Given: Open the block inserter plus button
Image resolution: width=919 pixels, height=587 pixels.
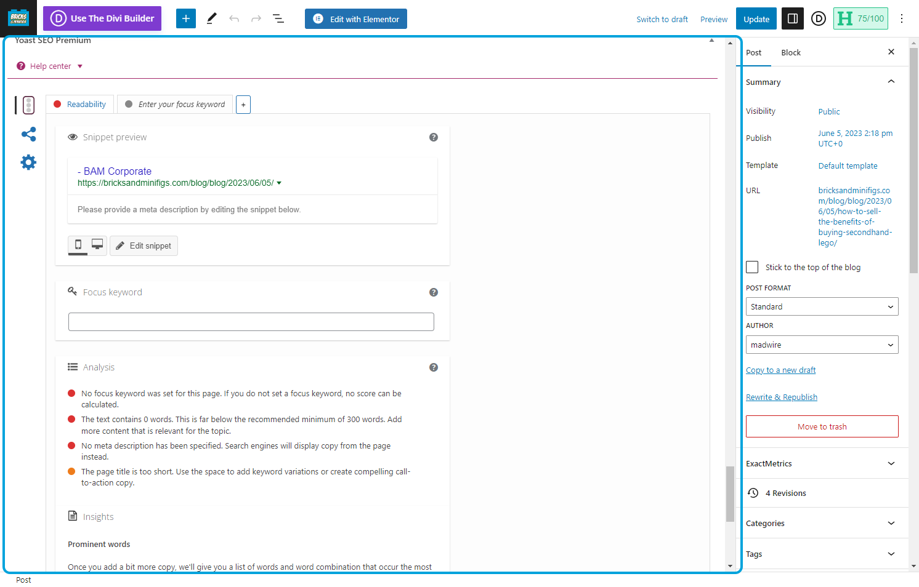Looking at the screenshot, I should 186,18.
